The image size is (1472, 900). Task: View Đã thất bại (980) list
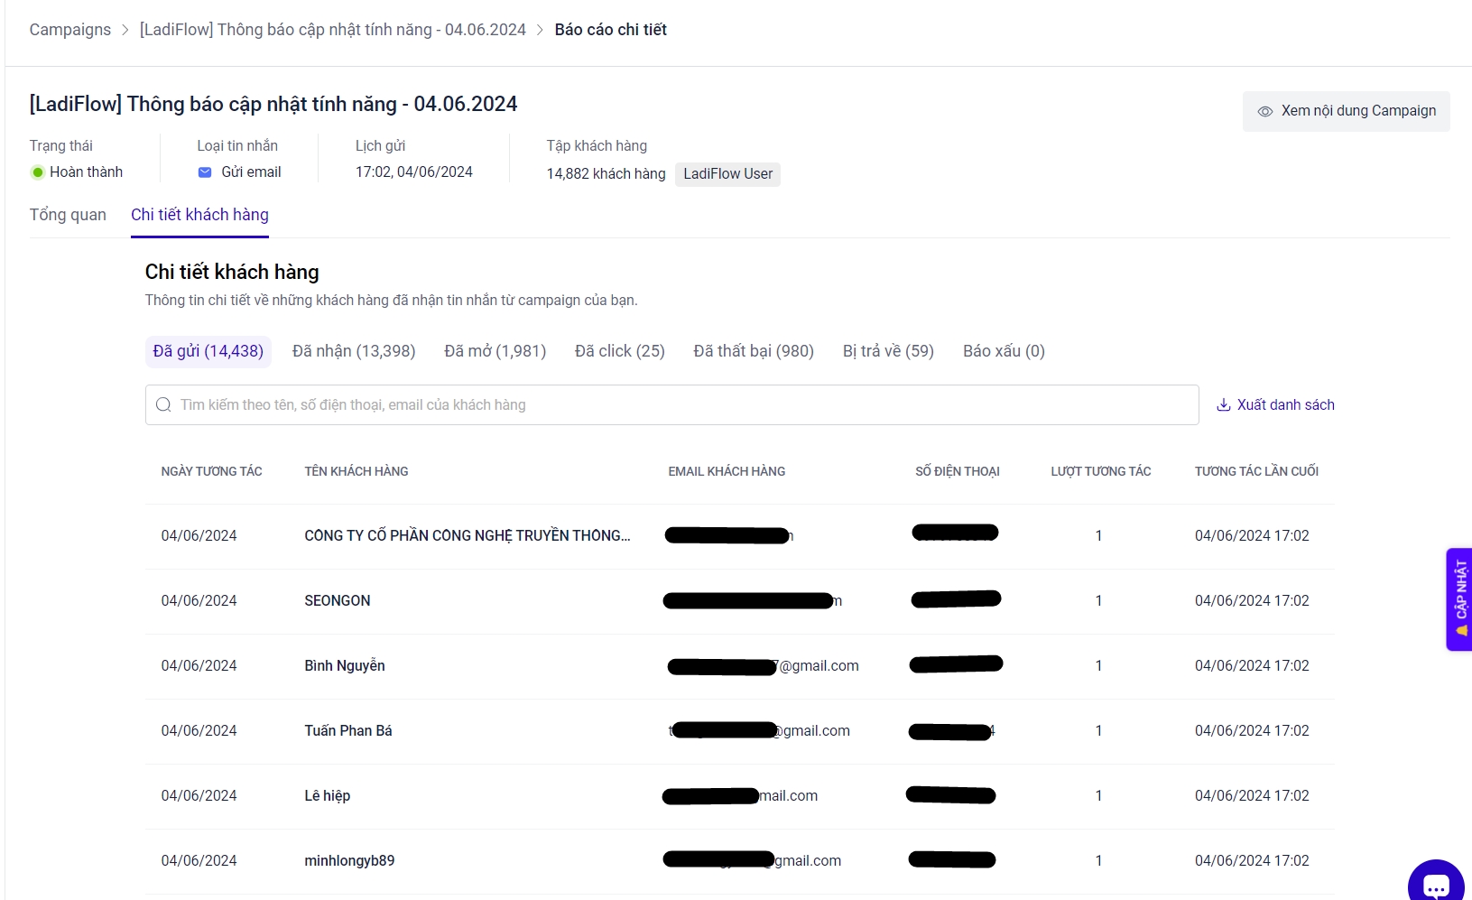coord(753,351)
